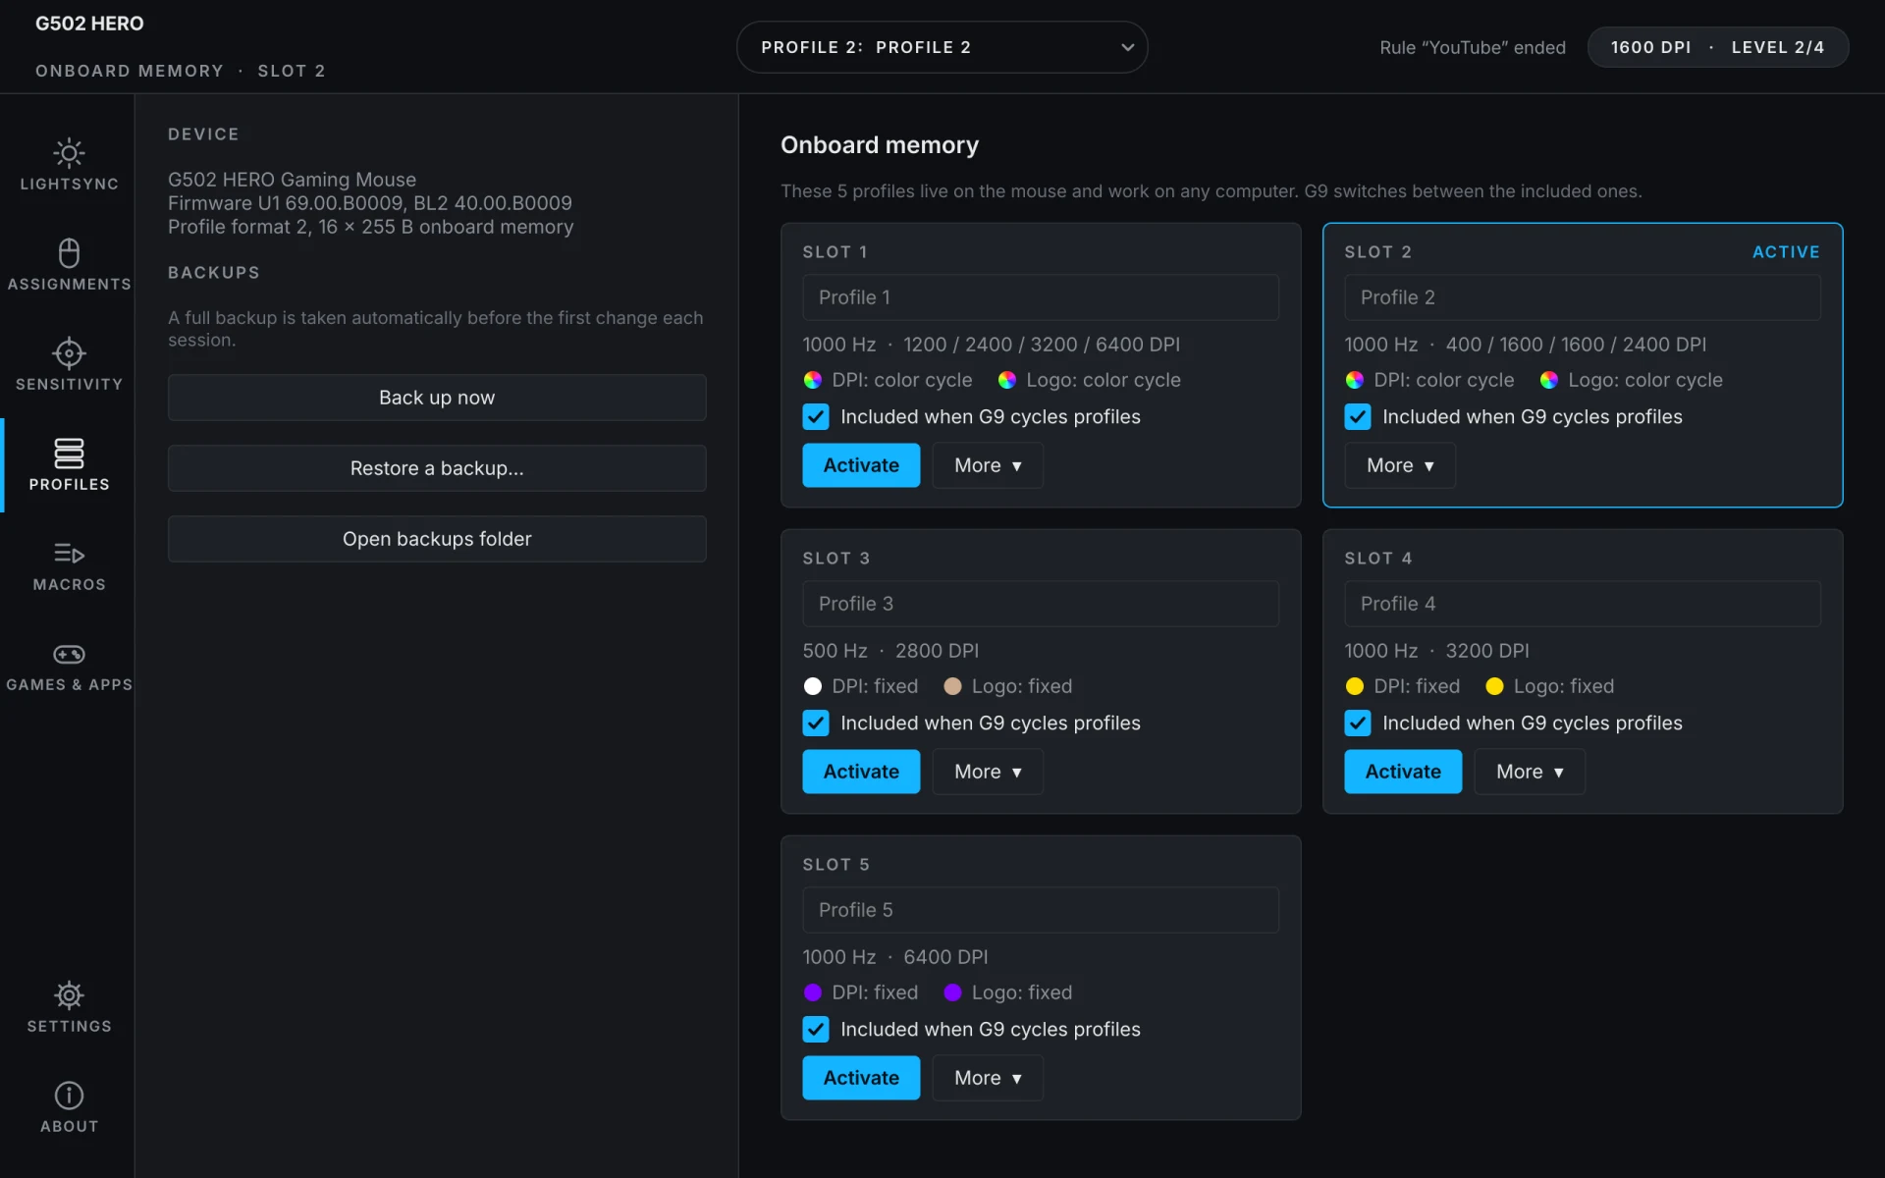This screenshot has height=1178, width=1885.
Task: Toggle Slot 2 included in G9 cycle
Action: 1358,417
